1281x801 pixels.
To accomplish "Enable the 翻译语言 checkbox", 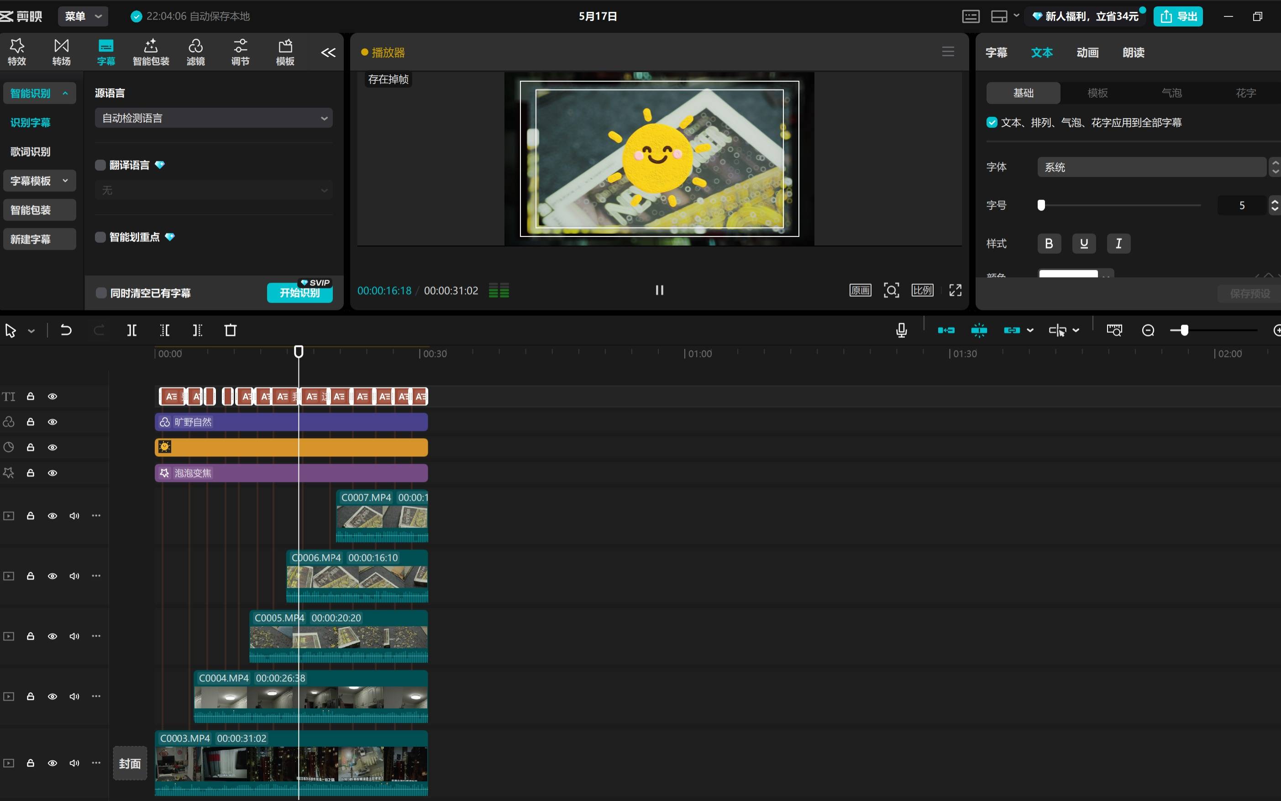I will coord(100,165).
